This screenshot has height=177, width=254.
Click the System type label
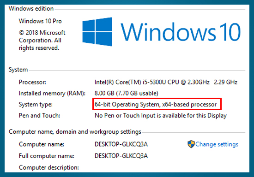36,105
